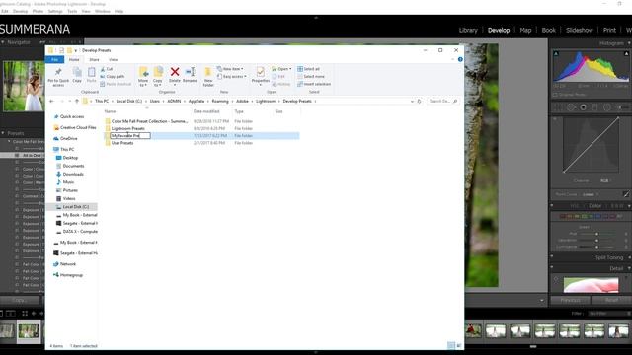Select User Presets folder row
This screenshot has height=355, width=632.
click(201, 143)
